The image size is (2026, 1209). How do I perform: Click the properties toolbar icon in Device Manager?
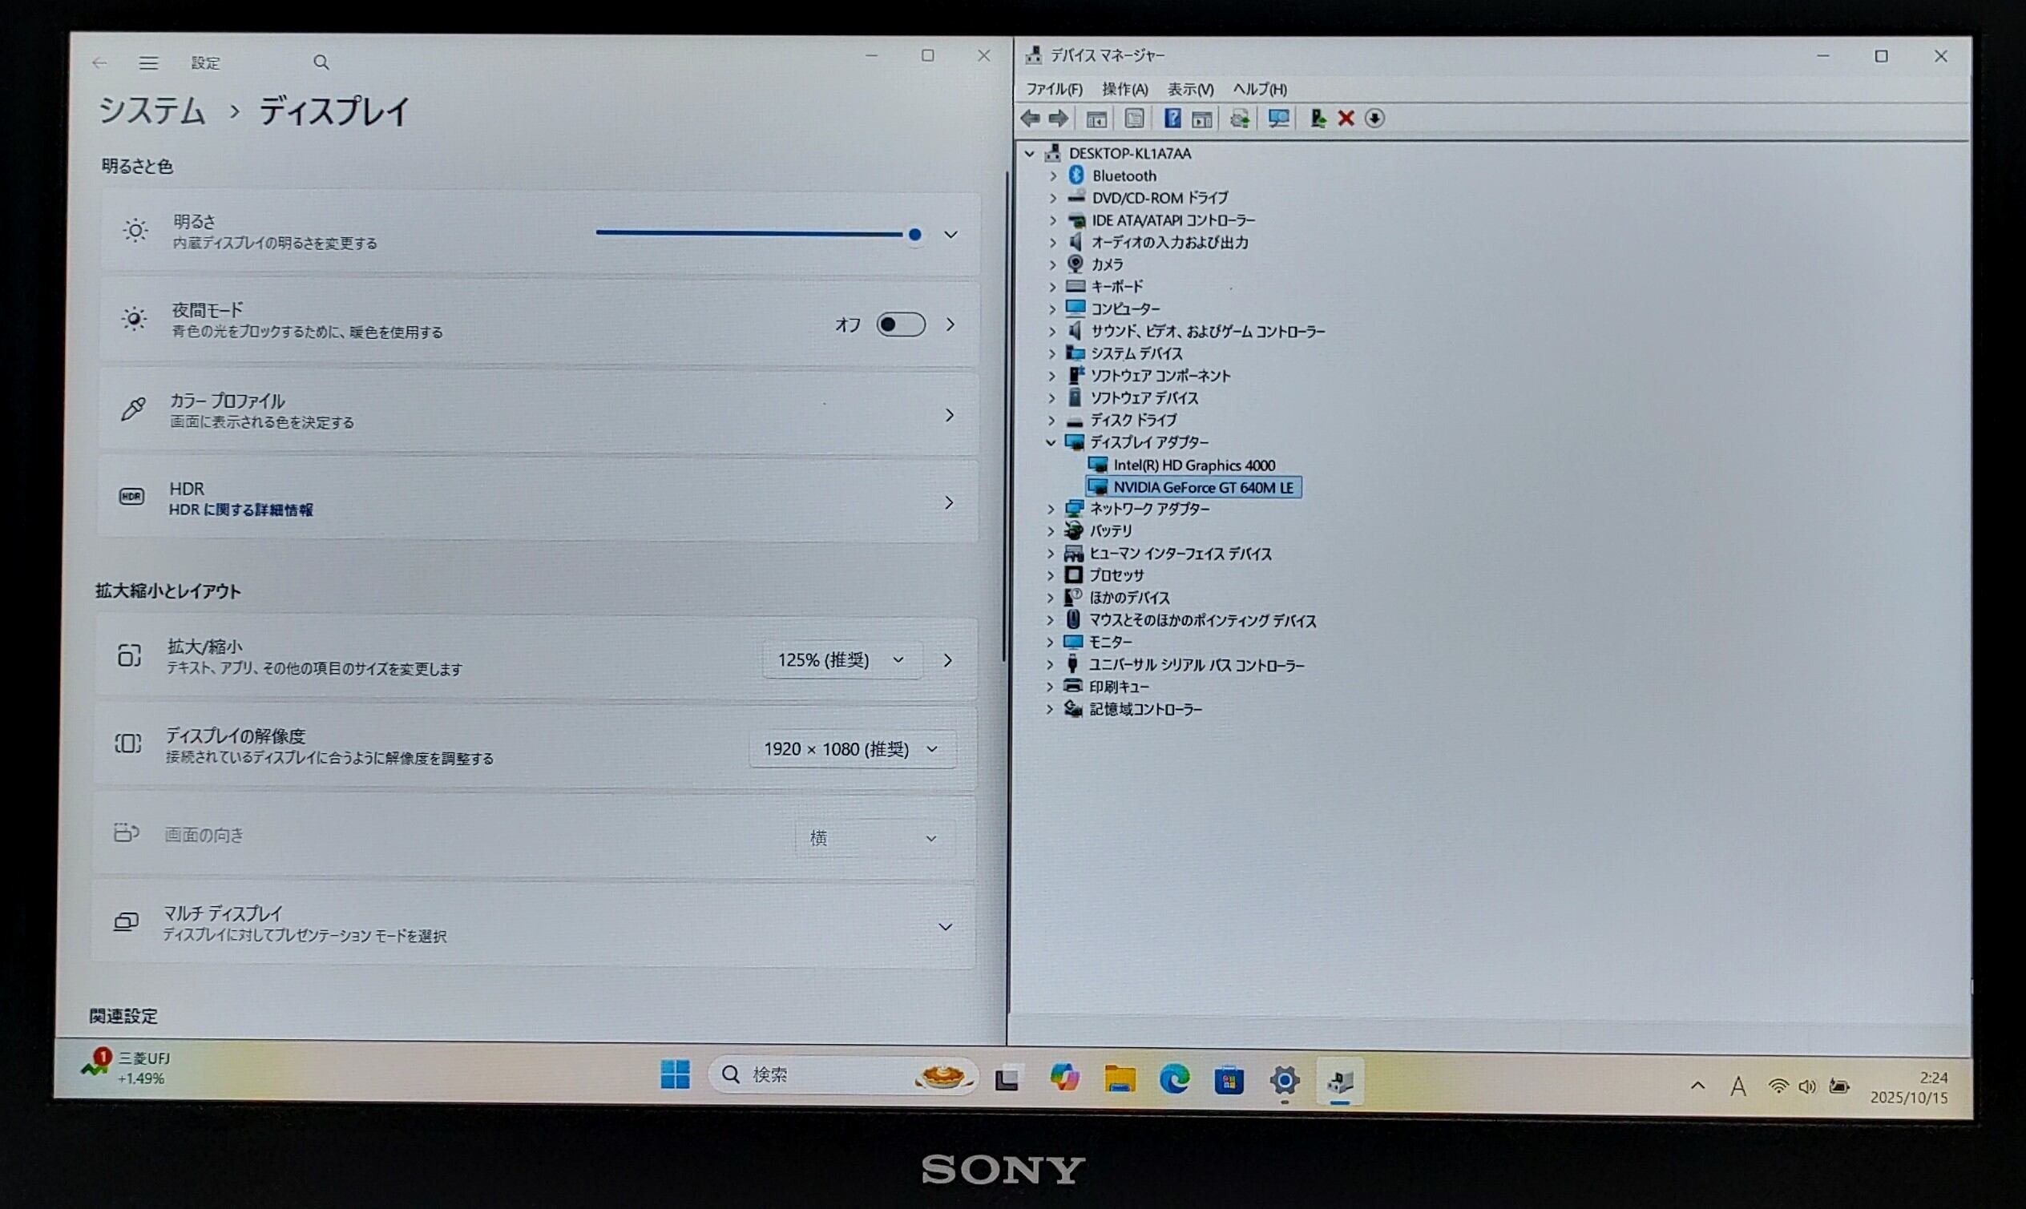(1134, 119)
